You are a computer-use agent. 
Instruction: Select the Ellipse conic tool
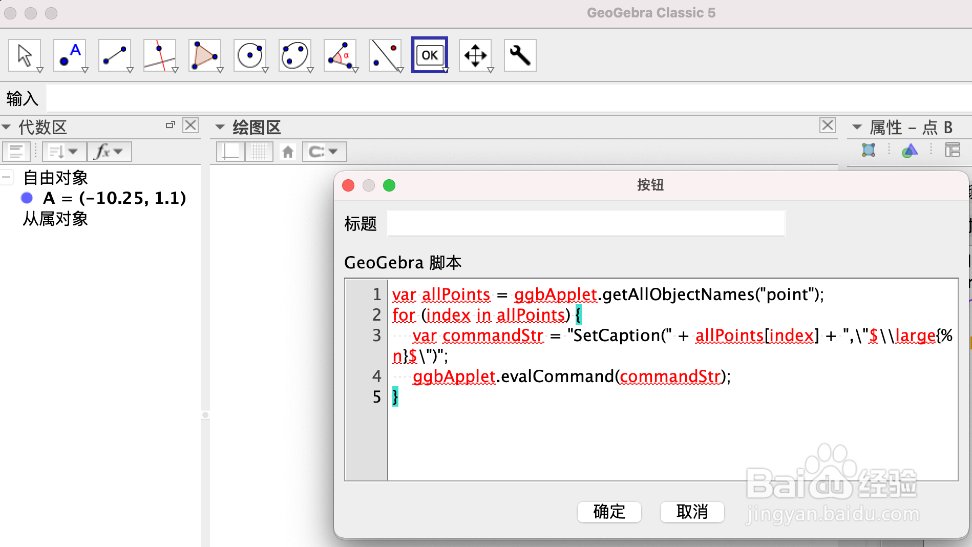click(295, 55)
